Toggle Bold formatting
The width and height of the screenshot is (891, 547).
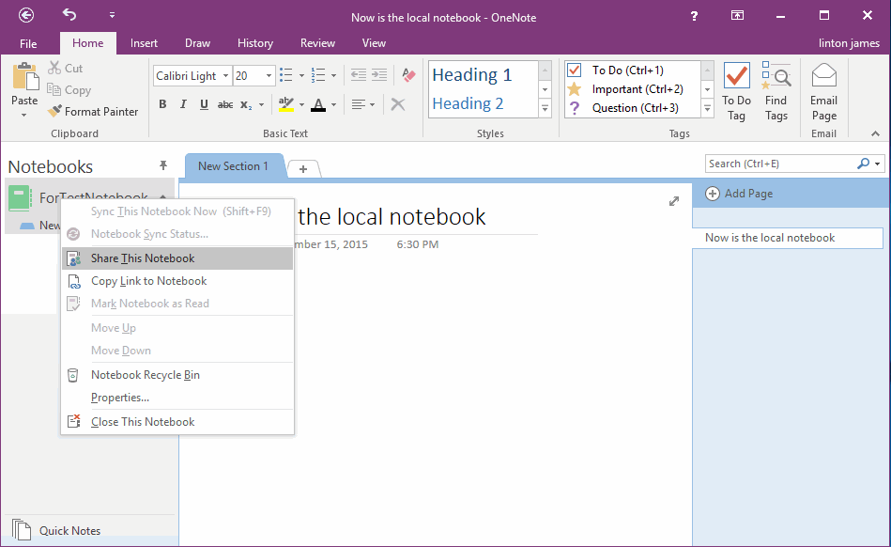point(162,104)
